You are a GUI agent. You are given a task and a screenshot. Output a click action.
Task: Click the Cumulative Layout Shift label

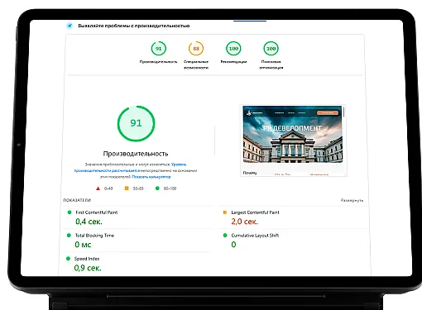(x=255, y=236)
